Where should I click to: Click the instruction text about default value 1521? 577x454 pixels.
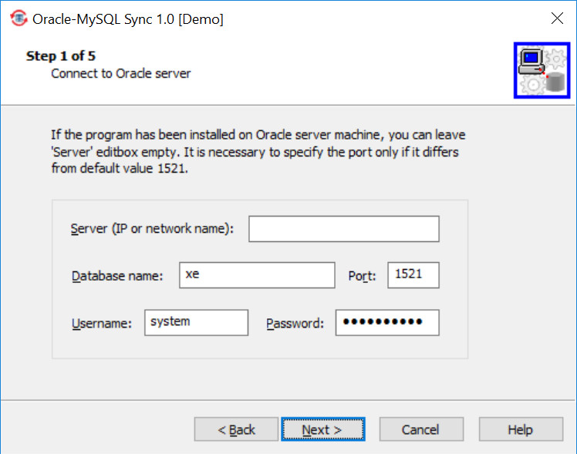[258, 151]
